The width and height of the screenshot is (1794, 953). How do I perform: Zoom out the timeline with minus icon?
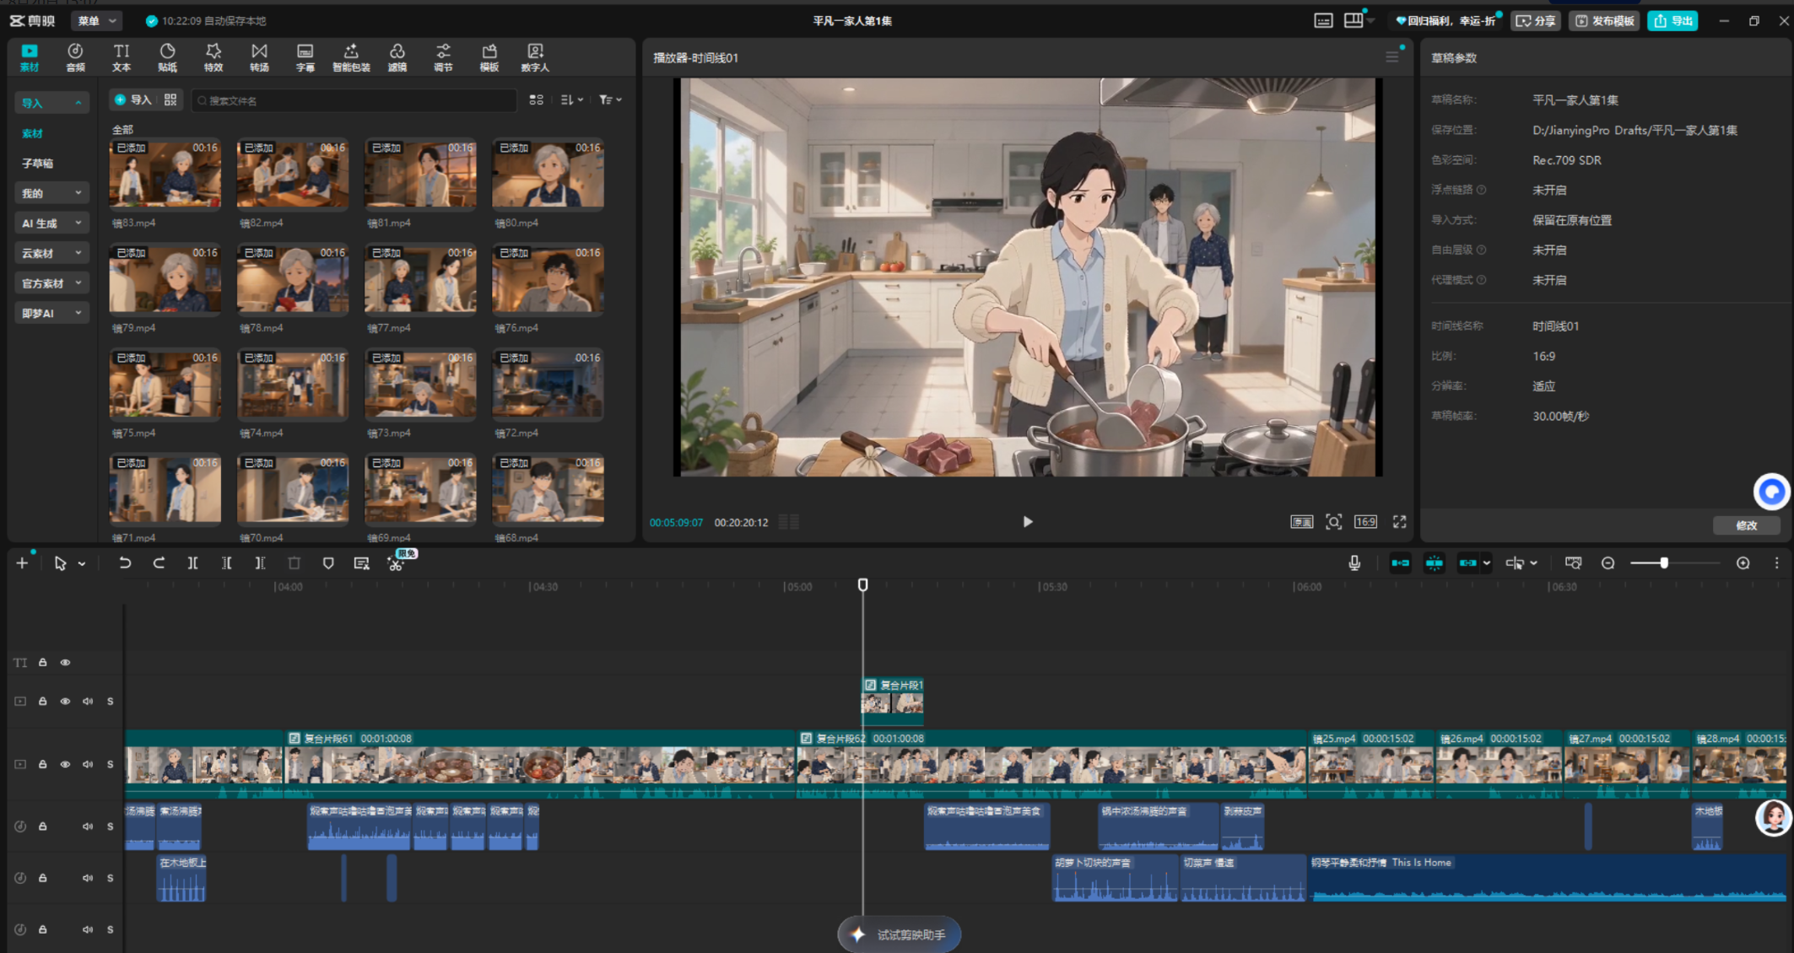pos(1608,563)
